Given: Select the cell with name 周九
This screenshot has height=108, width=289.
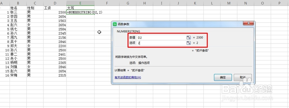Looking at the screenshot, I should pyautogui.click(x=18, y=37).
